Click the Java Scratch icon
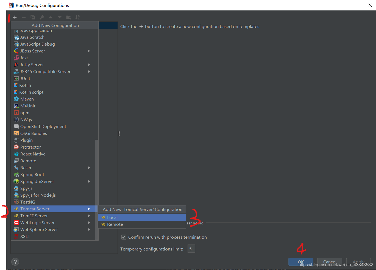The height and width of the screenshot is (270, 376). click(16, 37)
